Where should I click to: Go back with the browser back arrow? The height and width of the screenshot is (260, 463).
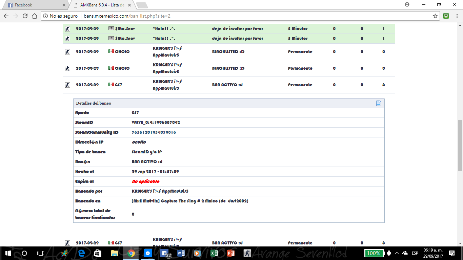[x=6, y=16]
